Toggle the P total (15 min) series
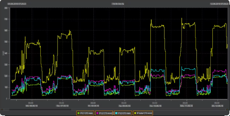The width and height of the screenshot is (230, 116). [x=143, y=113]
